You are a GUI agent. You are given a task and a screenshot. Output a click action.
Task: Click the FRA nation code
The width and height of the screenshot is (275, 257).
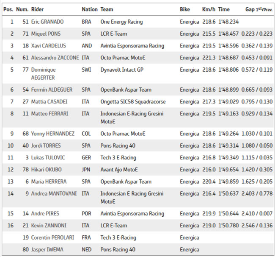click(x=86, y=237)
